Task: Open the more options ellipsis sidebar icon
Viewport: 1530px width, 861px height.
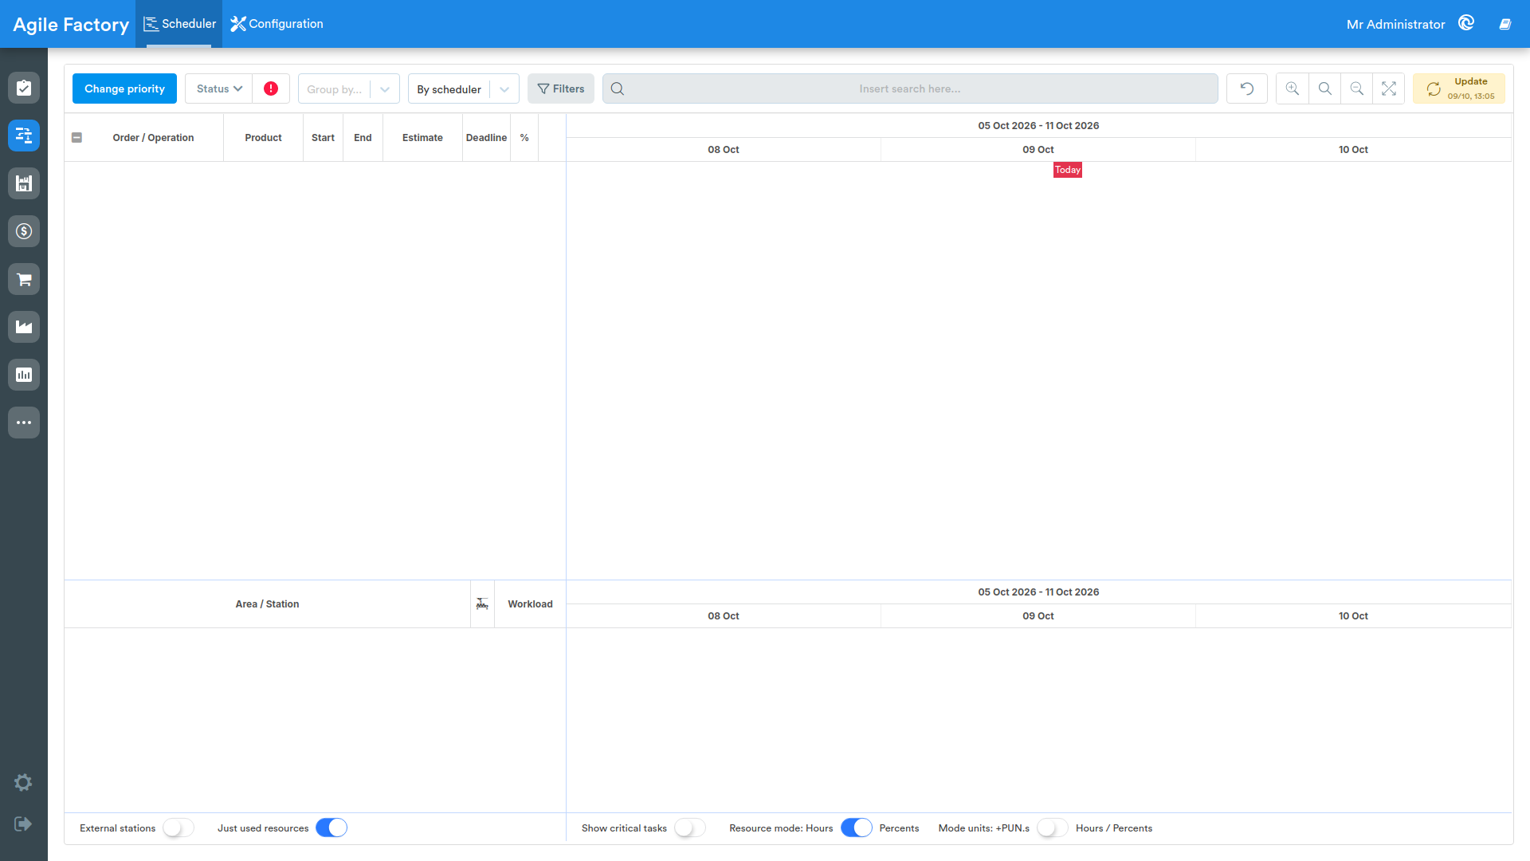Action: click(x=24, y=423)
